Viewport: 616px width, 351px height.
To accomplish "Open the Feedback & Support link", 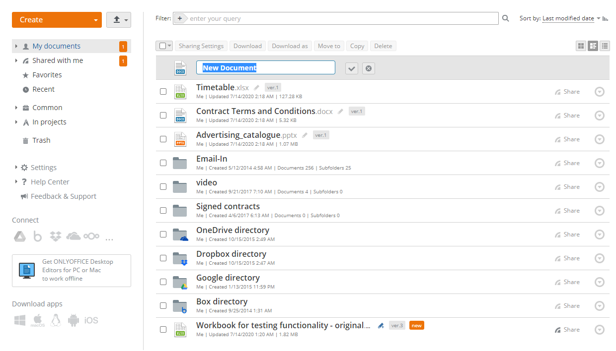I will coord(63,196).
